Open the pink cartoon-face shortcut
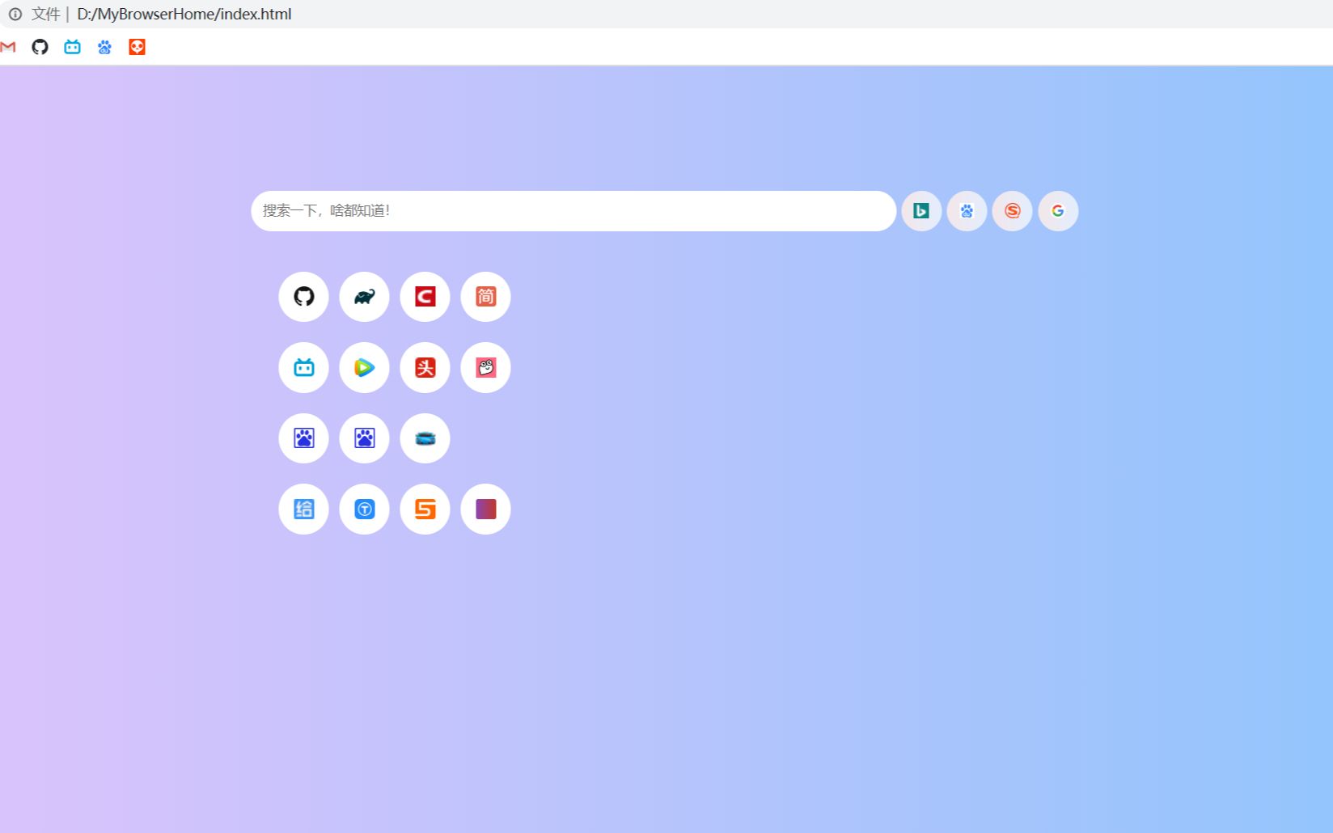 tap(485, 368)
